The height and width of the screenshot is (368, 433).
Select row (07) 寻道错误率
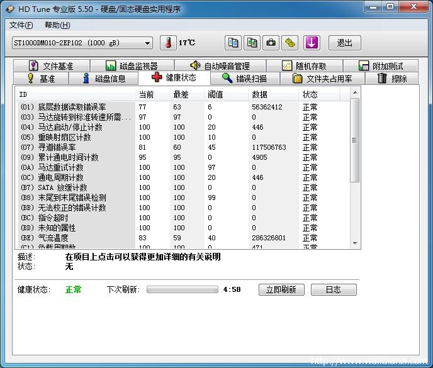(x=183, y=147)
